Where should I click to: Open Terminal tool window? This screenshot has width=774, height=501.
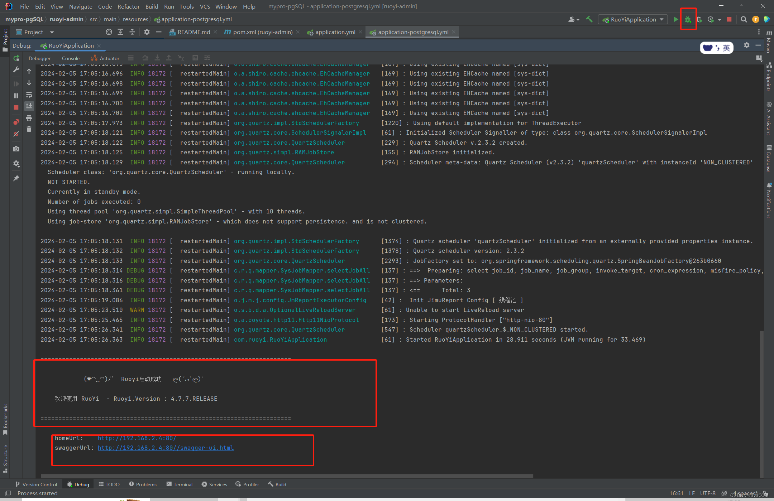(180, 484)
